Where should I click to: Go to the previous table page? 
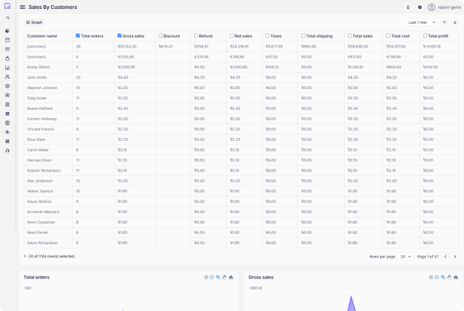pos(445,257)
